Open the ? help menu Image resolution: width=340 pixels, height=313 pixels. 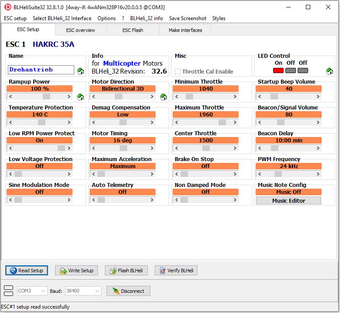tap(123, 18)
